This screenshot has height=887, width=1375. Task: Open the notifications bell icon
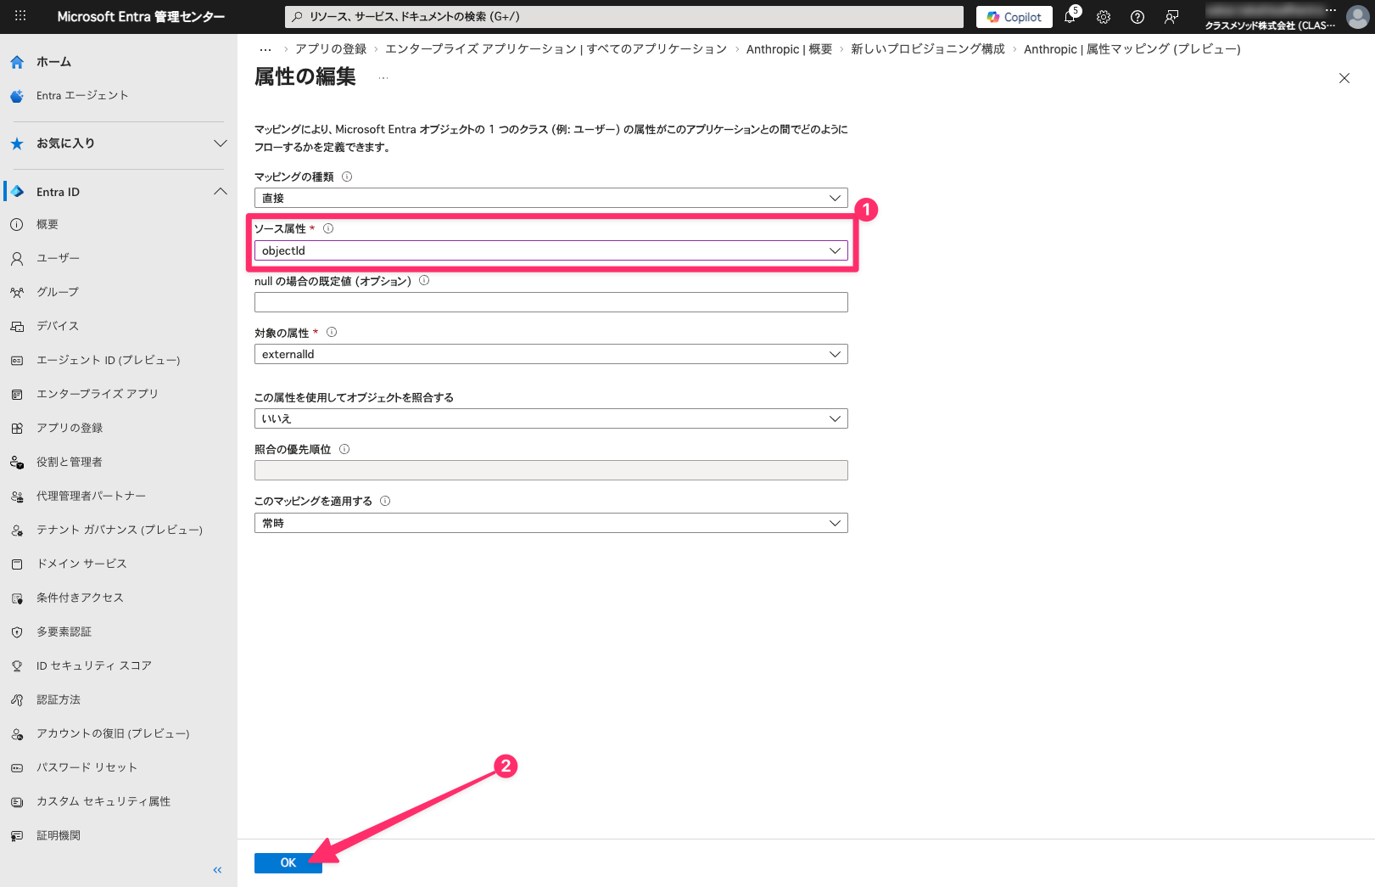(x=1070, y=17)
